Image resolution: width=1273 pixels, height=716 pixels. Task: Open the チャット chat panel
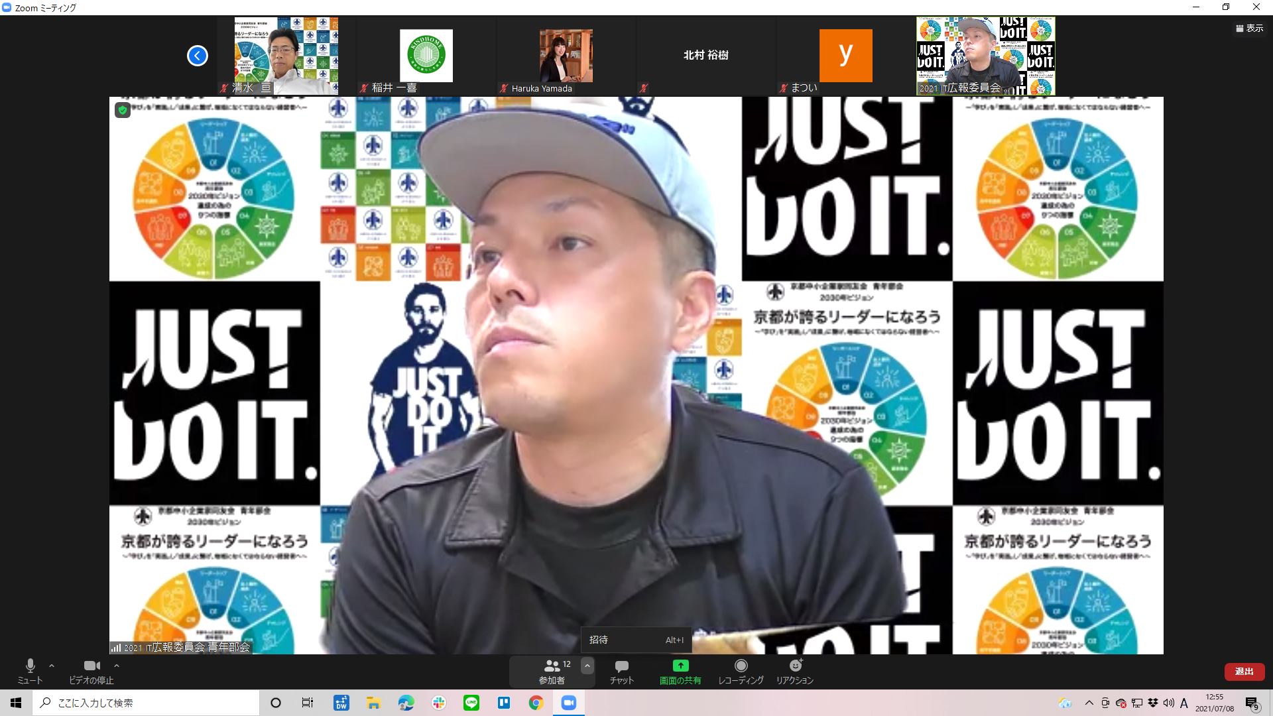tap(622, 671)
